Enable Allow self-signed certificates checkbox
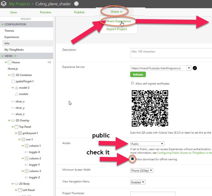The width and height of the screenshot is (212, 196). click(132, 83)
